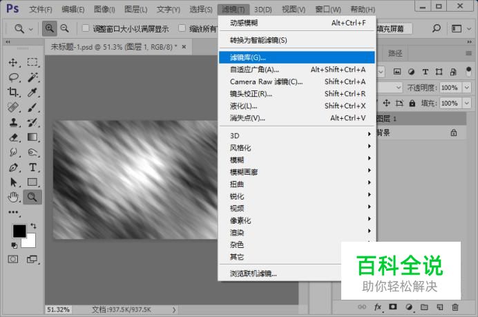Expand the 风格化 filter submenu
This screenshot has width=478, height=317.
point(297,148)
